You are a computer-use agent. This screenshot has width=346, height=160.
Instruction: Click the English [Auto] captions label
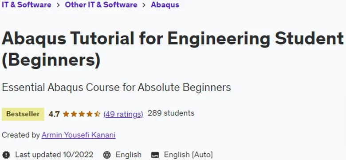click(x=188, y=155)
